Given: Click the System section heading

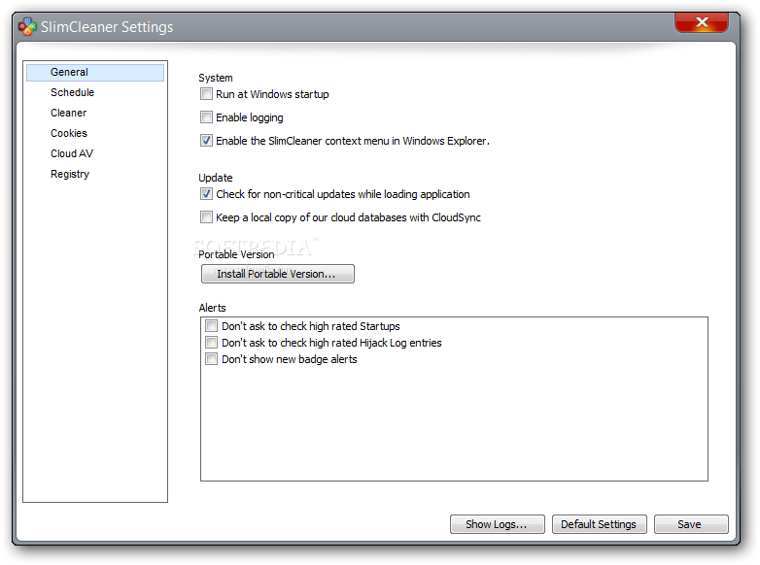Looking at the screenshot, I should click(216, 78).
